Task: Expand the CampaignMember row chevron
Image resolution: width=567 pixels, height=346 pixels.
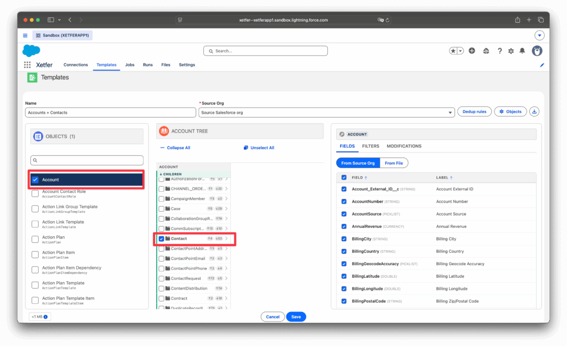Action: [x=226, y=199]
